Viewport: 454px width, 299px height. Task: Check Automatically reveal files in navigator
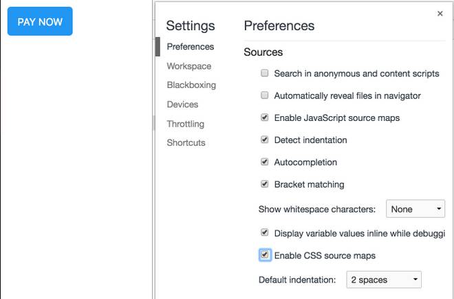click(264, 96)
